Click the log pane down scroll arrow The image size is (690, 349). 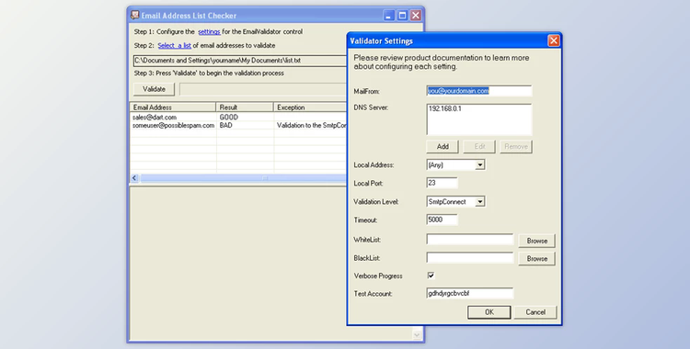(x=417, y=335)
